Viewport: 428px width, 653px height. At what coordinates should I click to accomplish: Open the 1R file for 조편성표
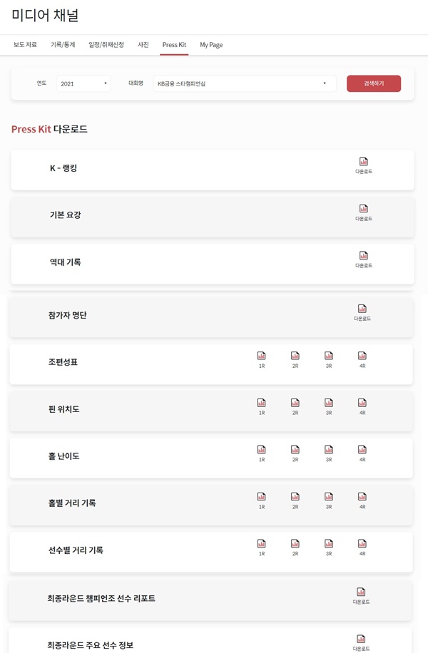coord(261,359)
